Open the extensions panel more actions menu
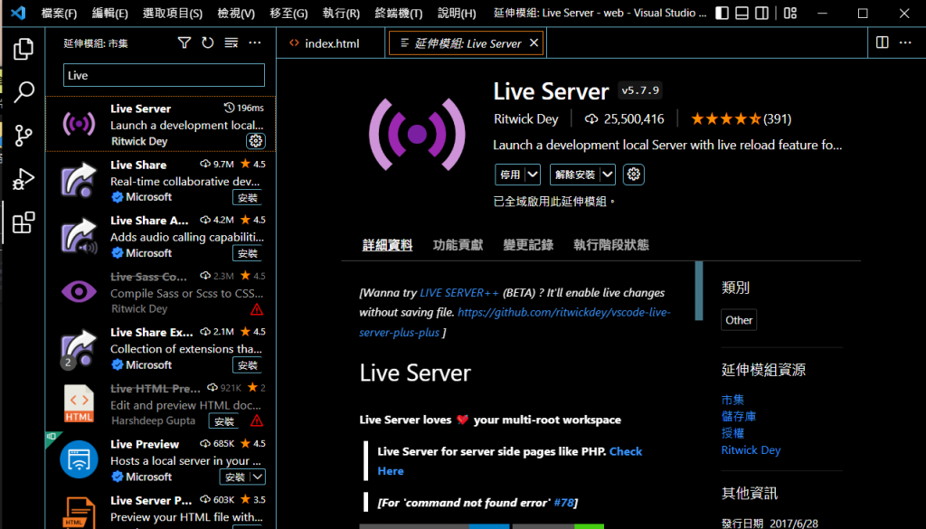 [254, 43]
